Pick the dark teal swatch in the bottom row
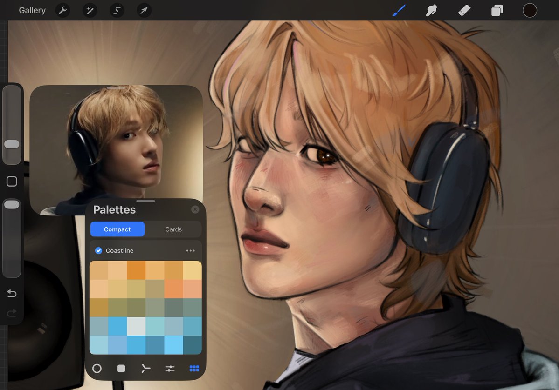The image size is (559, 390). [x=193, y=345]
